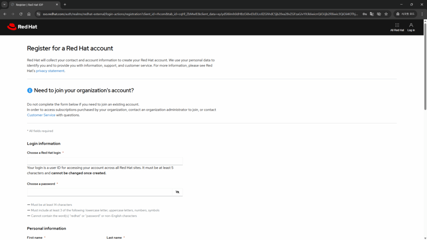427x240 pixels.
Task: Toggle password visibility eye icon
Action: tap(177, 192)
